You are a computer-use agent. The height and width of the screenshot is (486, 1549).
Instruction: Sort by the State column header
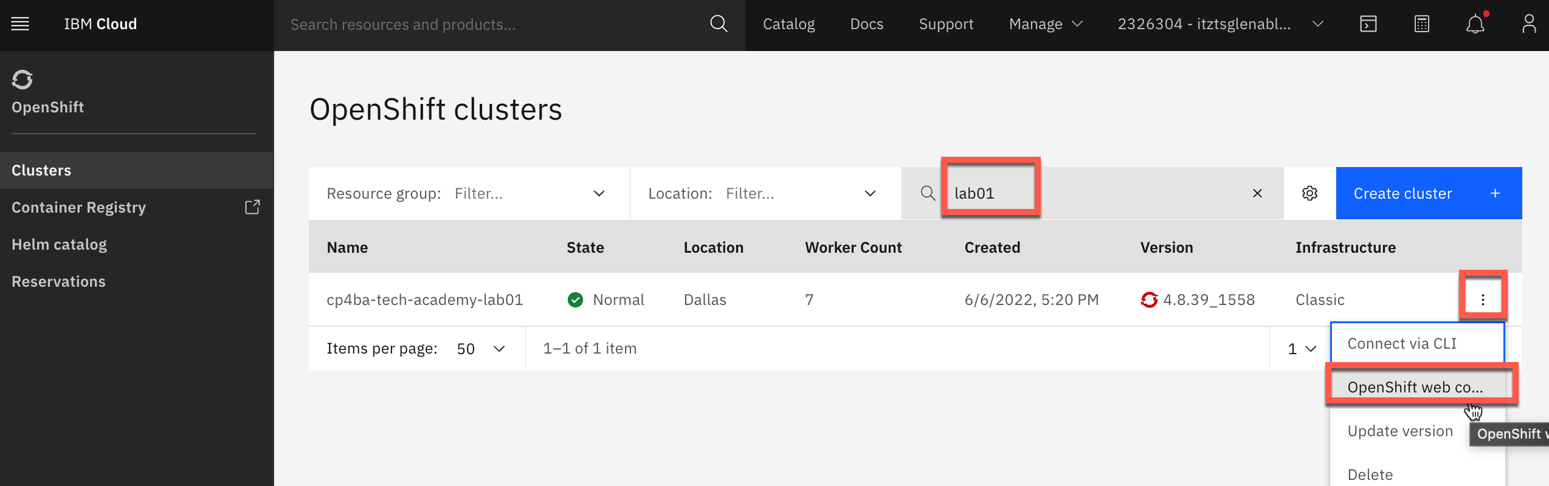pyautogui.click(x=585, y=247)
